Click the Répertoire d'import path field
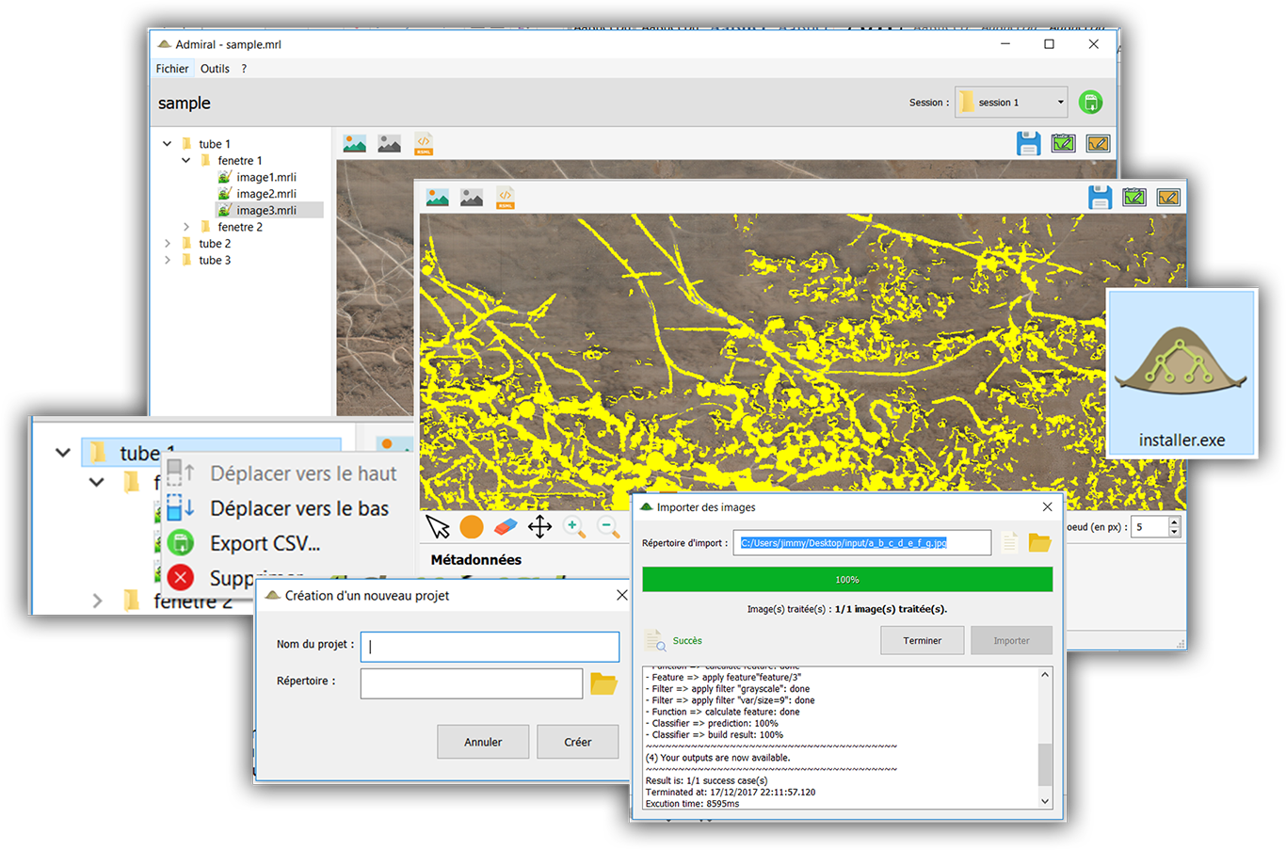The image size is (1286, 850). (864, 542)
